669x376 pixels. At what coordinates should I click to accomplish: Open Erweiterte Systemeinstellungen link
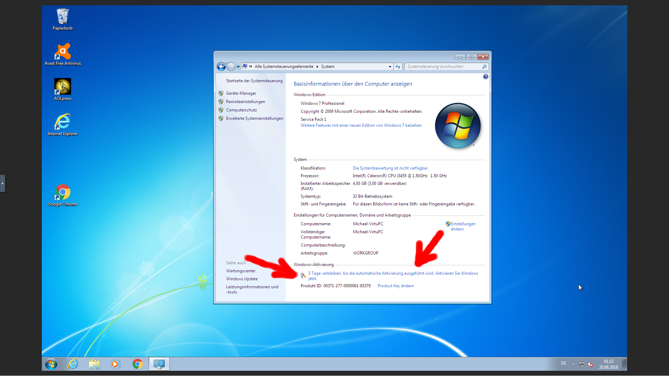254,118
